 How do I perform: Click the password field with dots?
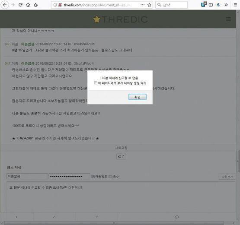(69, 176)
